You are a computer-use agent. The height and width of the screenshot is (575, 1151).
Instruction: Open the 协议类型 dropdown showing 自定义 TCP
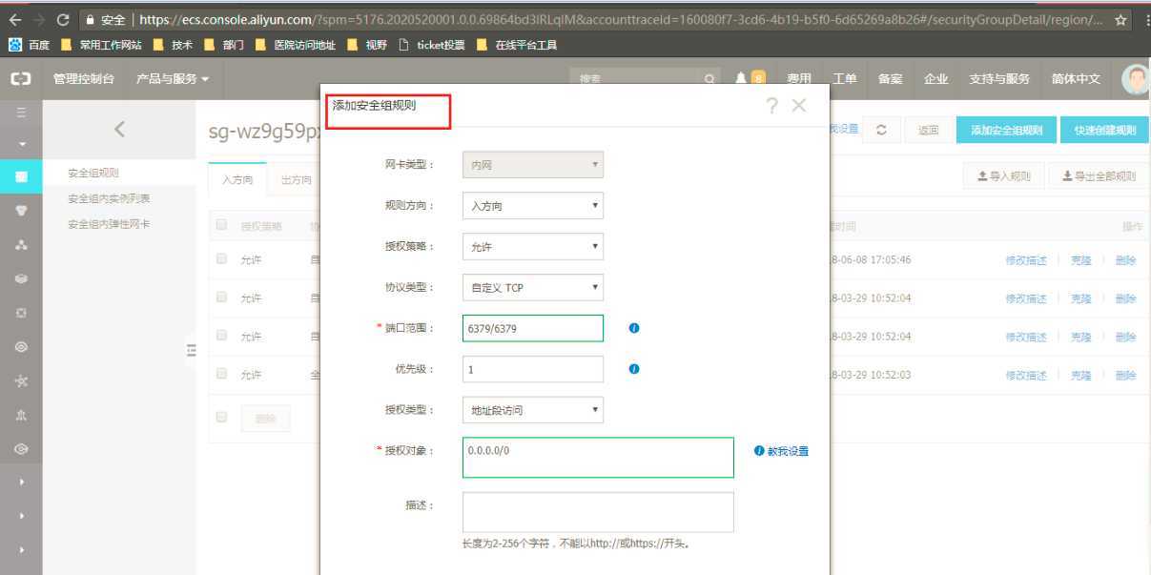point(532,287)
